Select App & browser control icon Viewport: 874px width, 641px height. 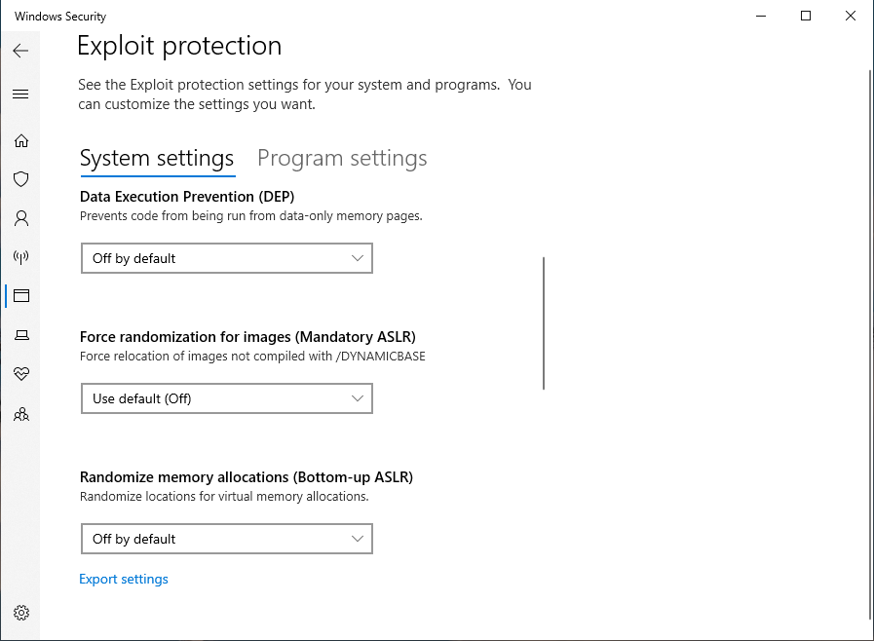[20, 296]
